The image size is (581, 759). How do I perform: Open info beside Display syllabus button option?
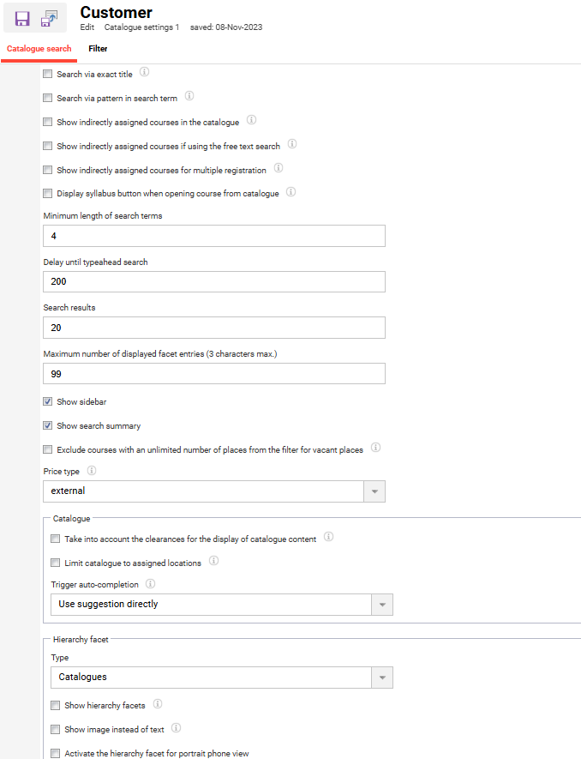[290, 192]
